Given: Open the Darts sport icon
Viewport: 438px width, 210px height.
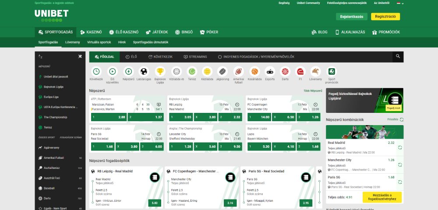Looking at the screenshot, I should click(x=285, y=71).
